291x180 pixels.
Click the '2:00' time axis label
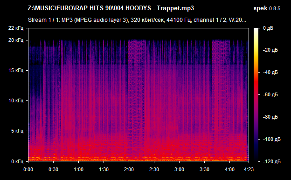pos(129,169)
